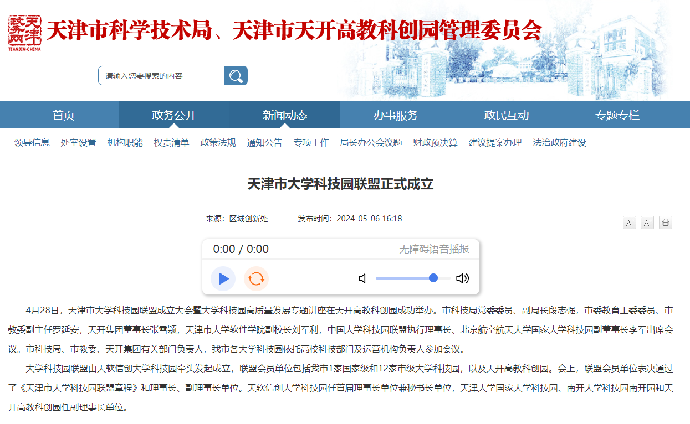This screenshot has height=424, width=690.
Task: Open the 办事服务 navigation tab
Action: coord(396,115)
